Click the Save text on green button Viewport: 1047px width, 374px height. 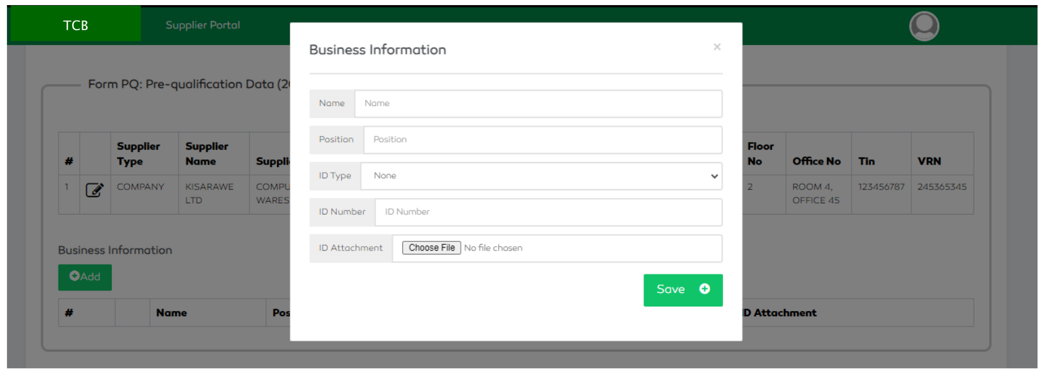coord(670,290)
